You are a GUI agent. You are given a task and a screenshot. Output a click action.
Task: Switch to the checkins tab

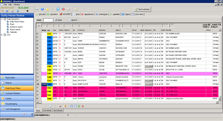pos(52,14)
